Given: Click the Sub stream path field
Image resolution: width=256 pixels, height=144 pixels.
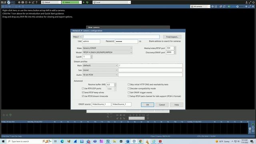Looking at the screenshot, I should point(150,70).
